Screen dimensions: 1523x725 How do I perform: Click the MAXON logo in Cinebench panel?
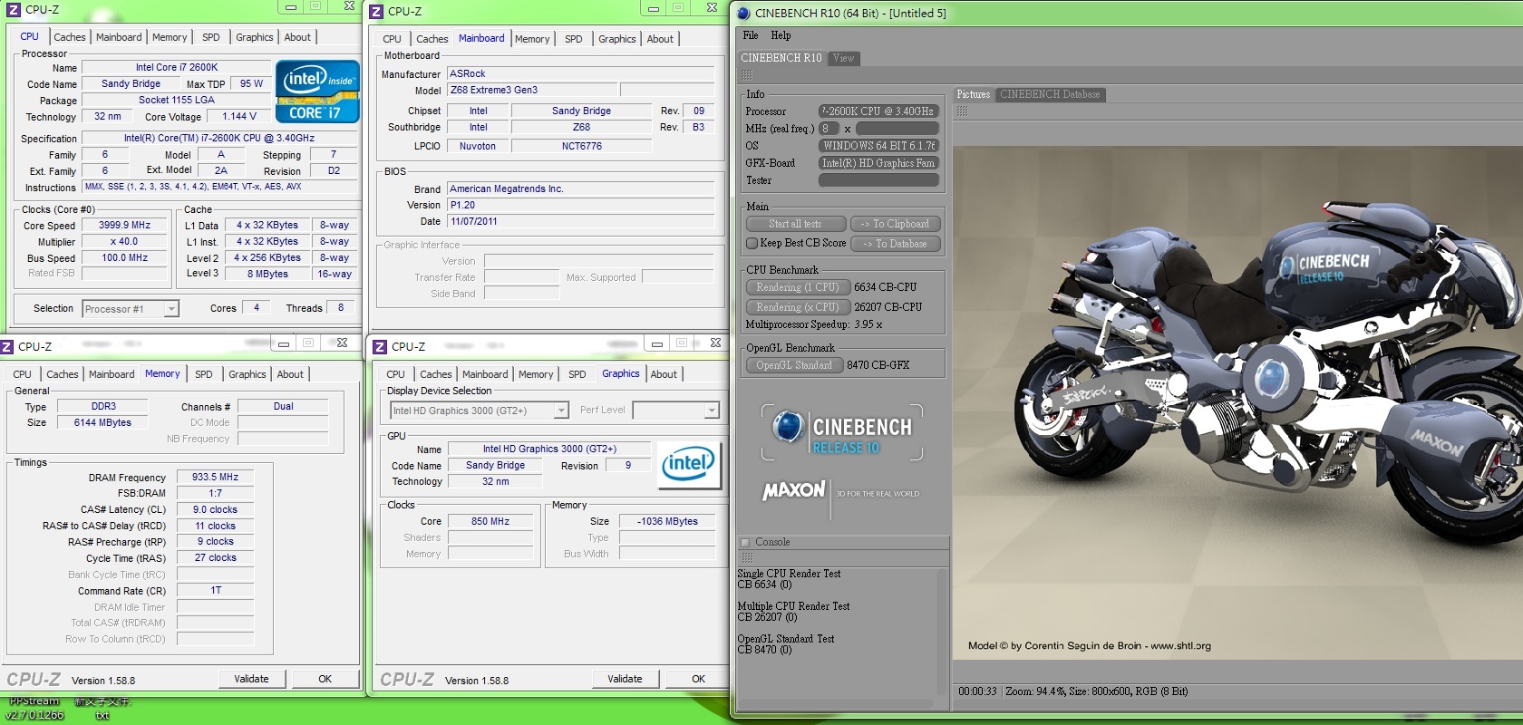click(793, 490)
